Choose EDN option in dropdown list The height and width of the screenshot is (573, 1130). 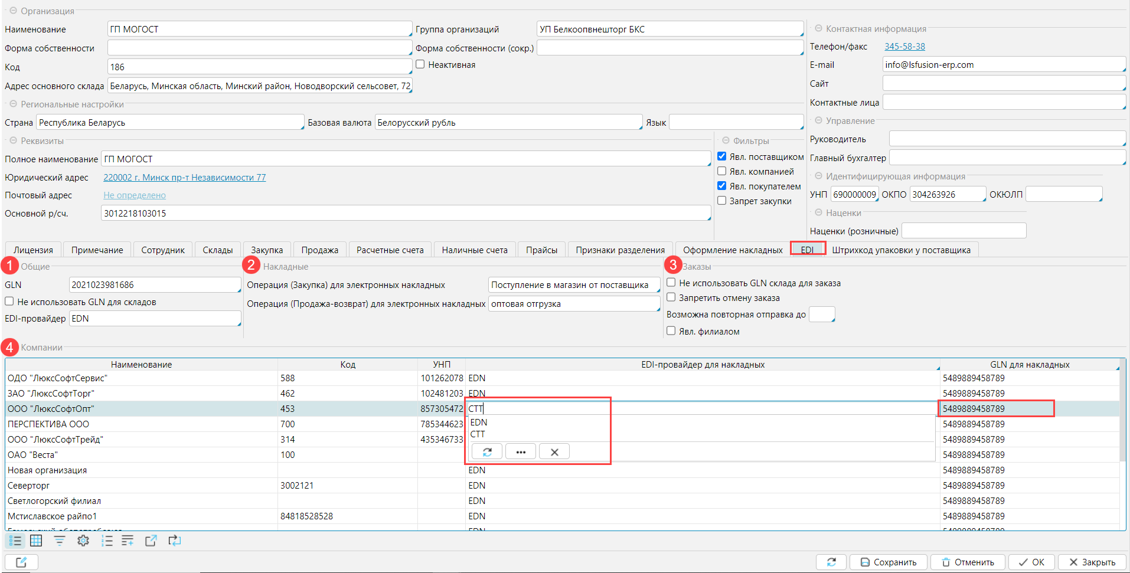click(x=479, y=423)
